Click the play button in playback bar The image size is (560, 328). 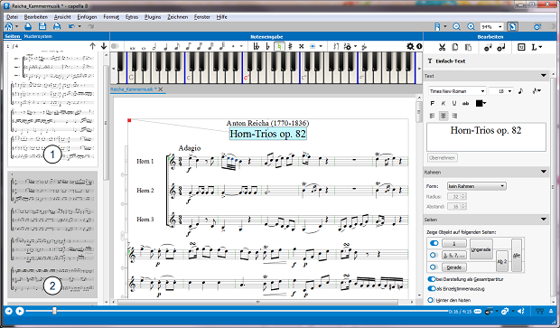[x=20, y=311]
